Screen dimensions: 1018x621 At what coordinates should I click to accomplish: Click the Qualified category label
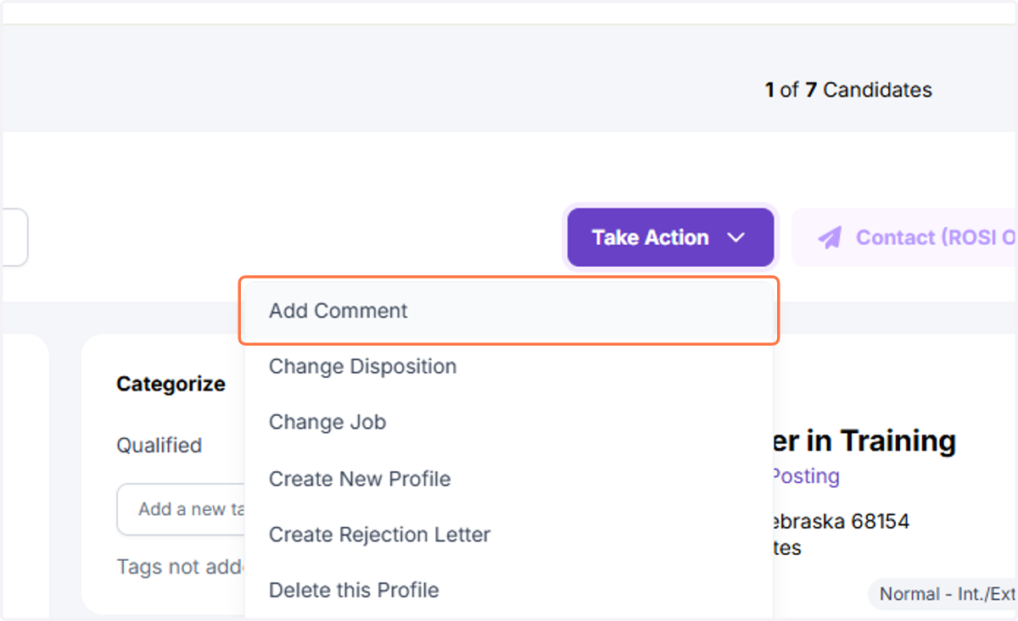[159, 446]
